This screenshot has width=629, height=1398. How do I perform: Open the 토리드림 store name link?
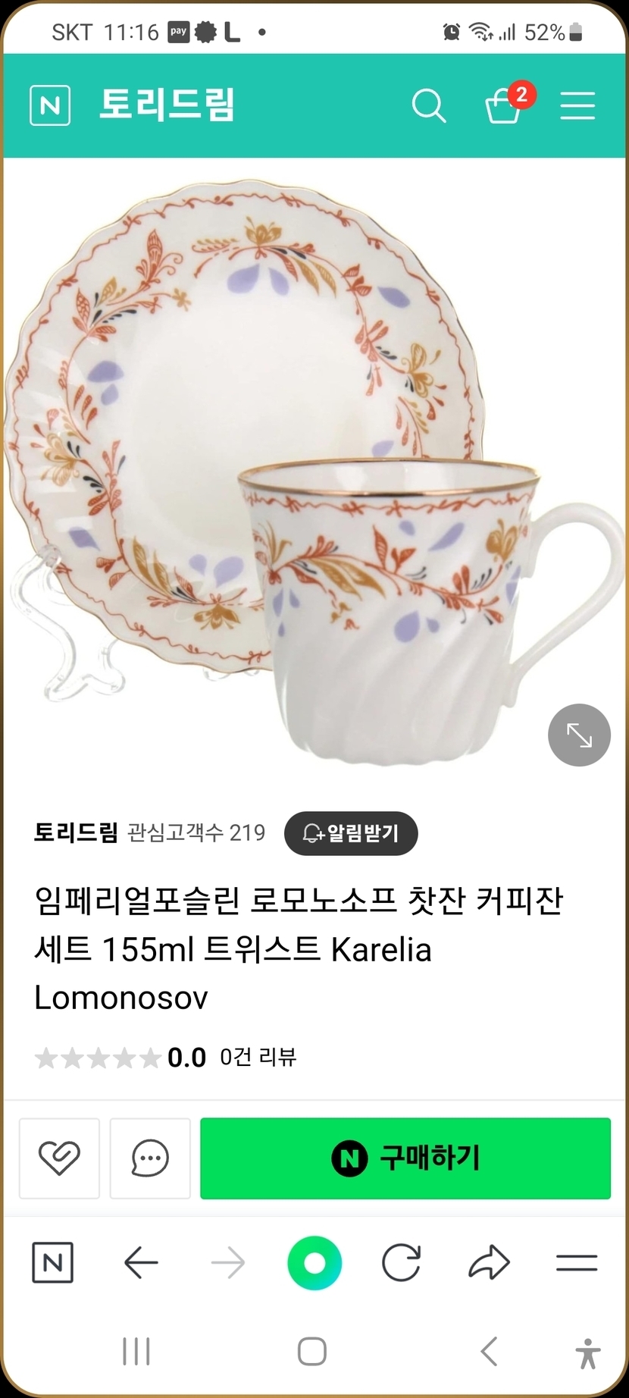tap(76, 832)
